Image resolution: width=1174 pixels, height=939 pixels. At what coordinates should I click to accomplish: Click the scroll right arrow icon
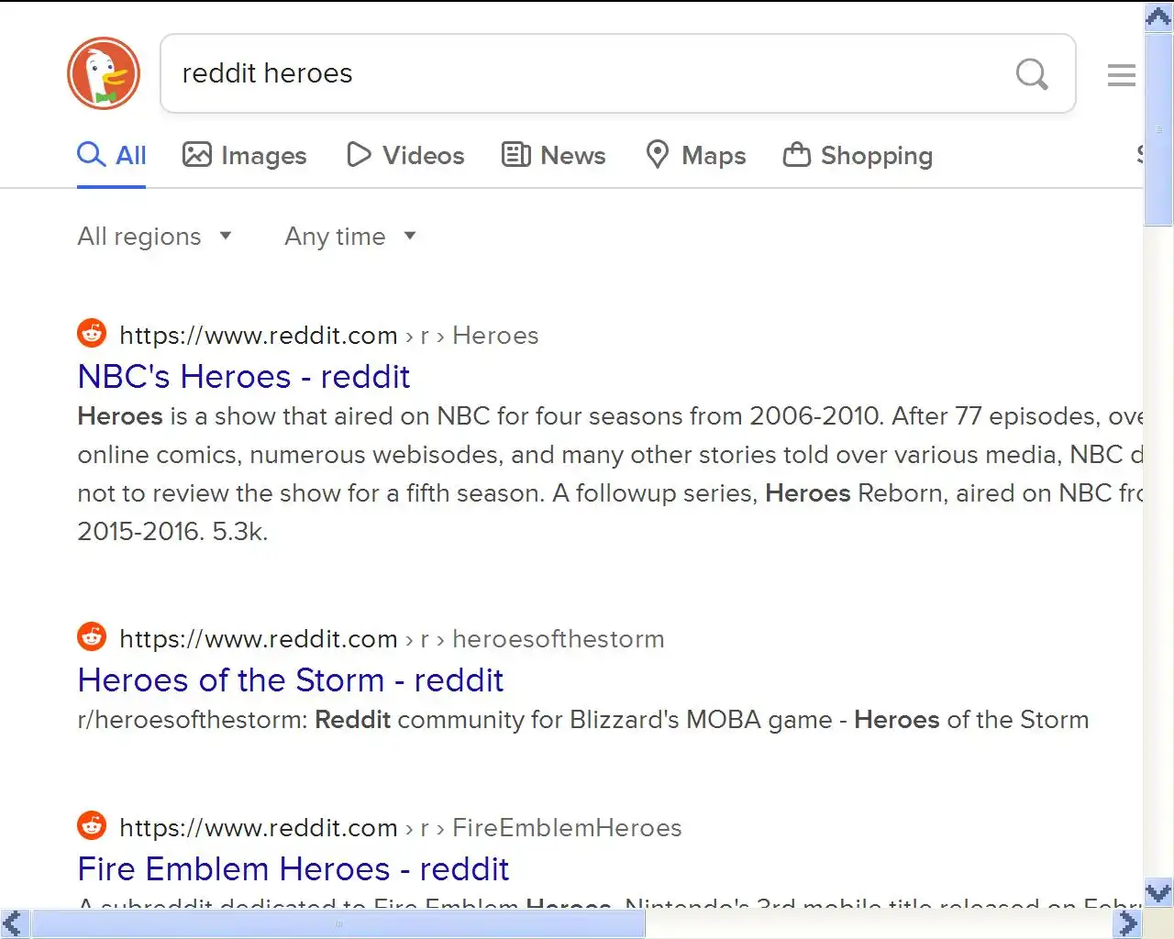point(1128,923)
